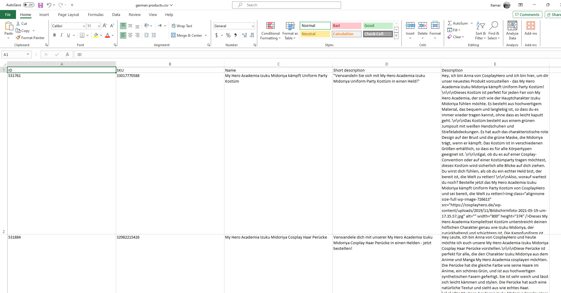Viewport: 561px width, 293px height.
Task: Apply the Good cell style
Action: pos(378,26)
